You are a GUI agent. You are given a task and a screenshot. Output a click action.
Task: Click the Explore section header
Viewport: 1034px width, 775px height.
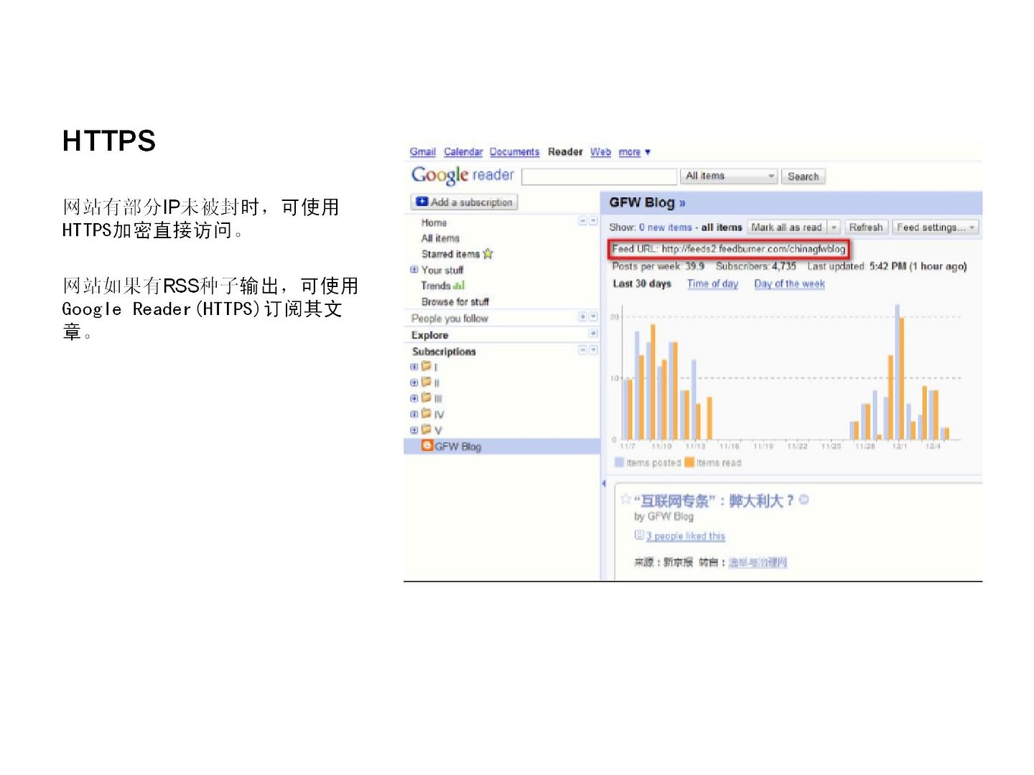(429, 335)
